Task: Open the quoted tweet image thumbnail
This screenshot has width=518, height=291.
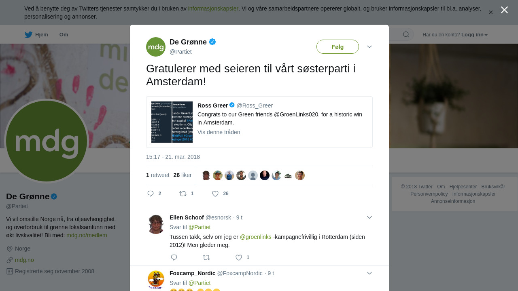Action: [172, 122]
